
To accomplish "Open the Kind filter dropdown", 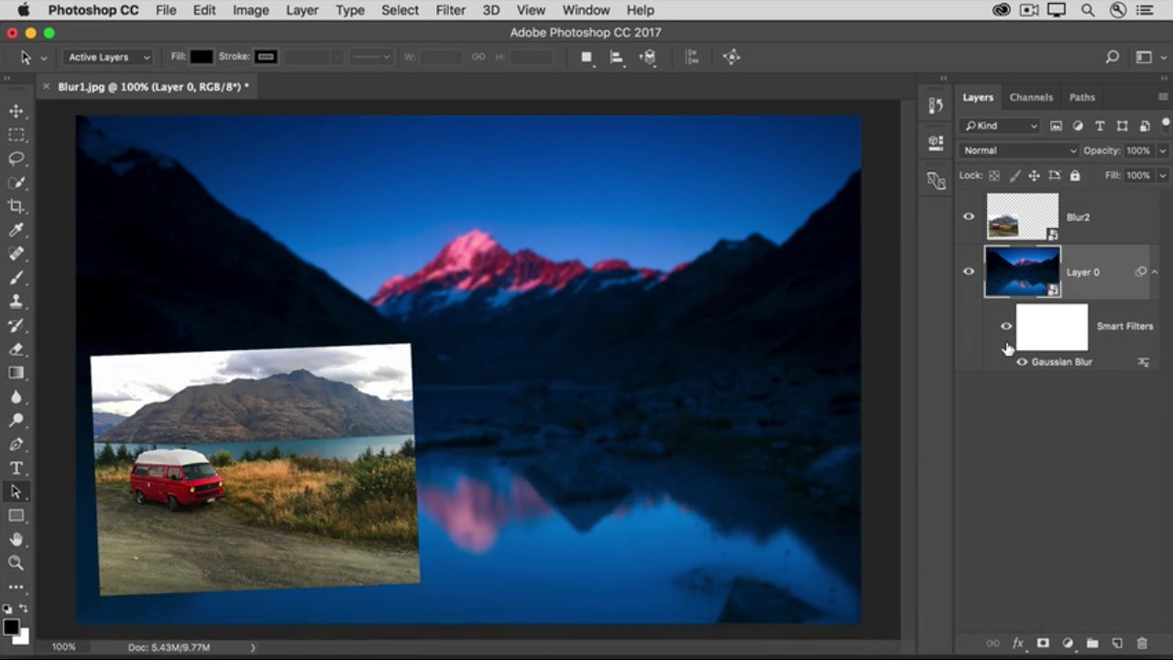I will pos(1001,126).
